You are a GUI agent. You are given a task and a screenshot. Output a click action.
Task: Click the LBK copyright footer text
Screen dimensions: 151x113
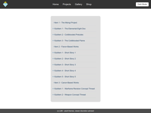[75, 111]
